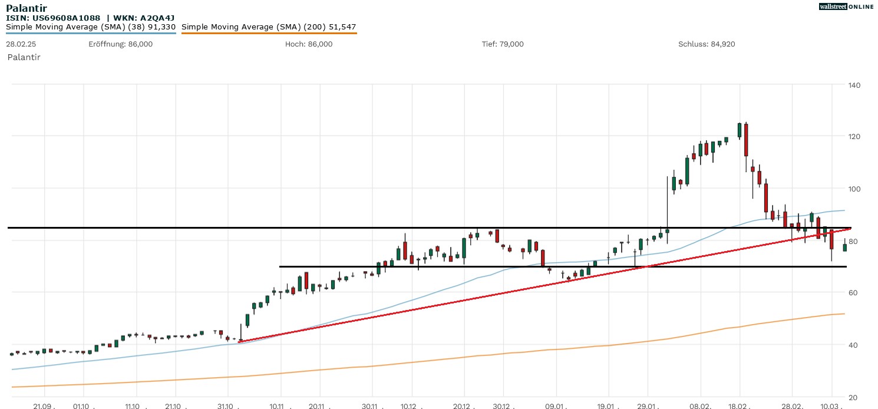Click the Schluss: 84,920 value

pyautogui.click(x=707, y=44)
